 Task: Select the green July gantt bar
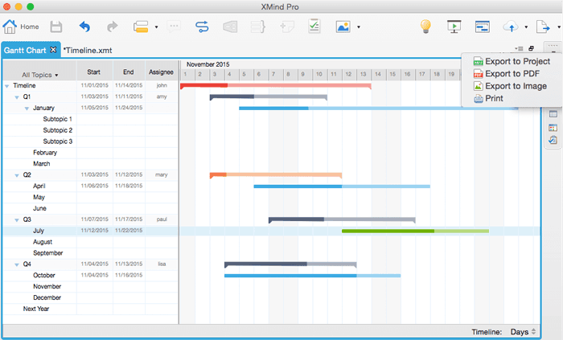point(415,231)
